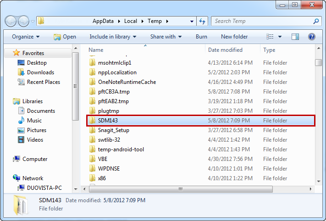Select the msohtmlclip1 folder icon

point(92,62)
